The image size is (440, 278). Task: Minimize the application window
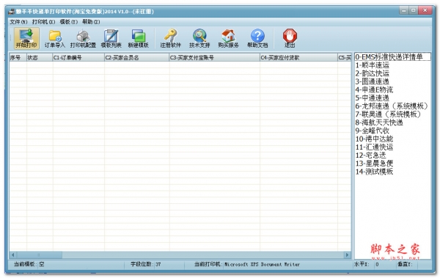pyautogui.click(x=404, y=11)
